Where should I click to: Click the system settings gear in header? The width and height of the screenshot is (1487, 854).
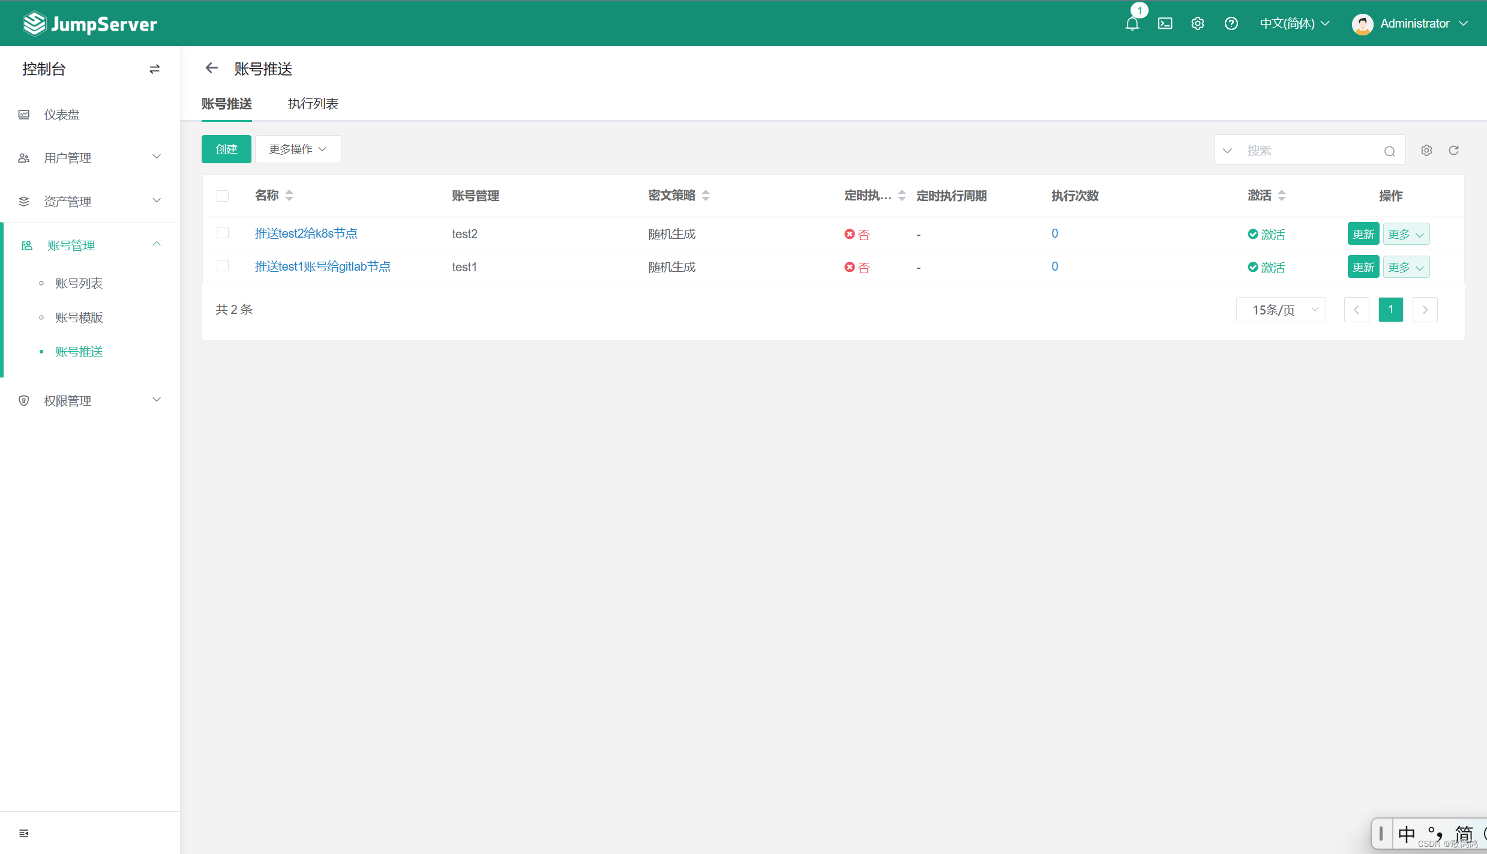pos(1197,23)
